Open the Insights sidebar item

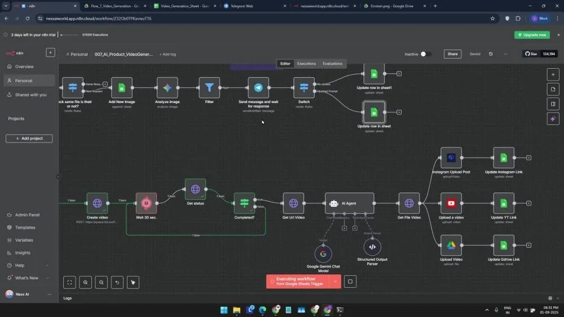29,253
